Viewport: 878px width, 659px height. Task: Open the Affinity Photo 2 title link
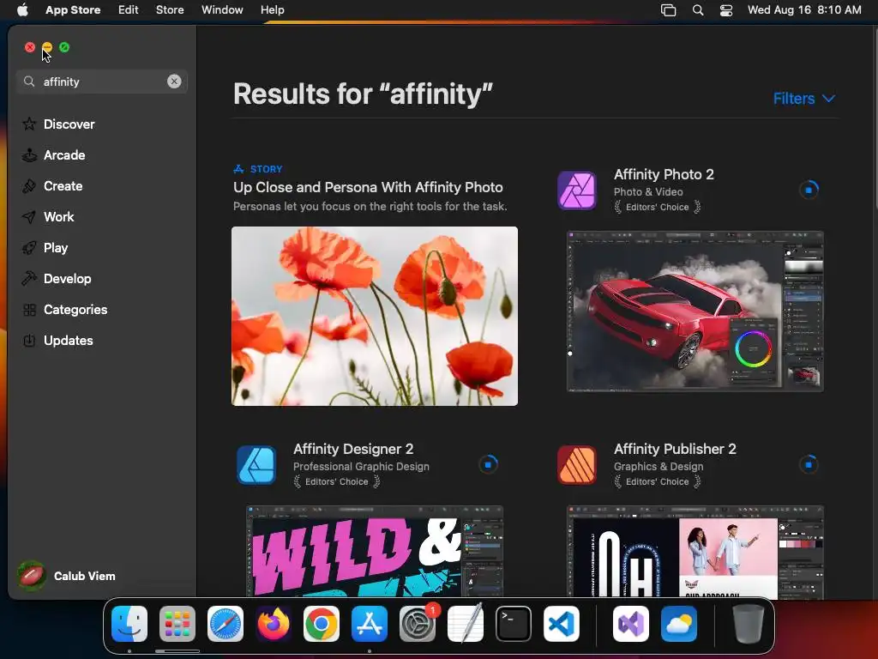coord(664,174)
